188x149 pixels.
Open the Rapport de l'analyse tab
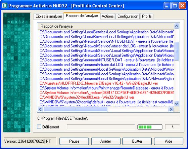[x=82, y=16]
